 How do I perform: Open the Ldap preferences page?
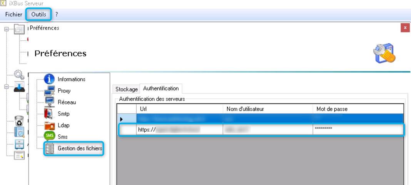[x=63, y=125]
